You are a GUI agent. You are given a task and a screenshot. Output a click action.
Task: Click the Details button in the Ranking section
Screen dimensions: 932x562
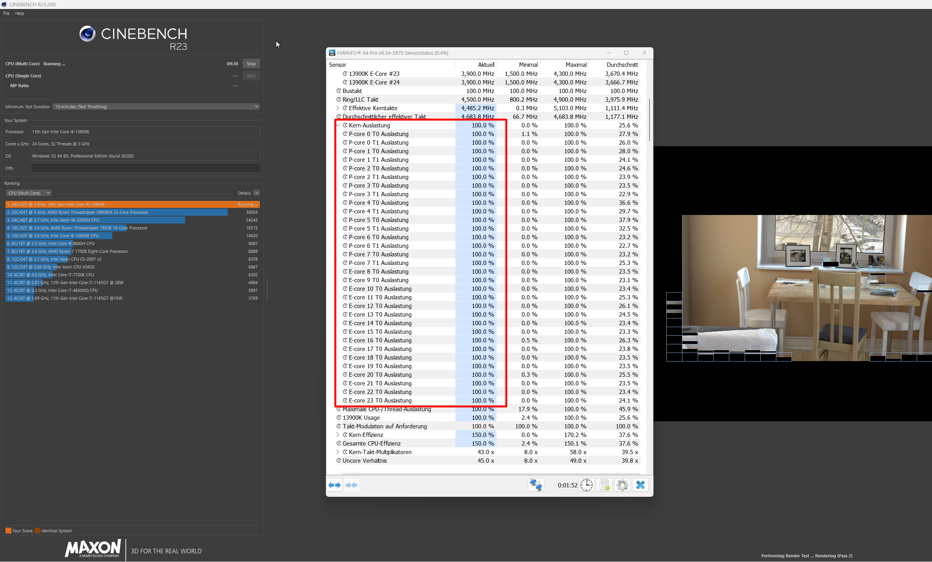[248, 193]
